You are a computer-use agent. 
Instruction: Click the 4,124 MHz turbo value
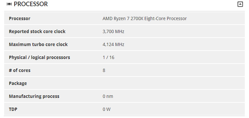pos(113,44)
